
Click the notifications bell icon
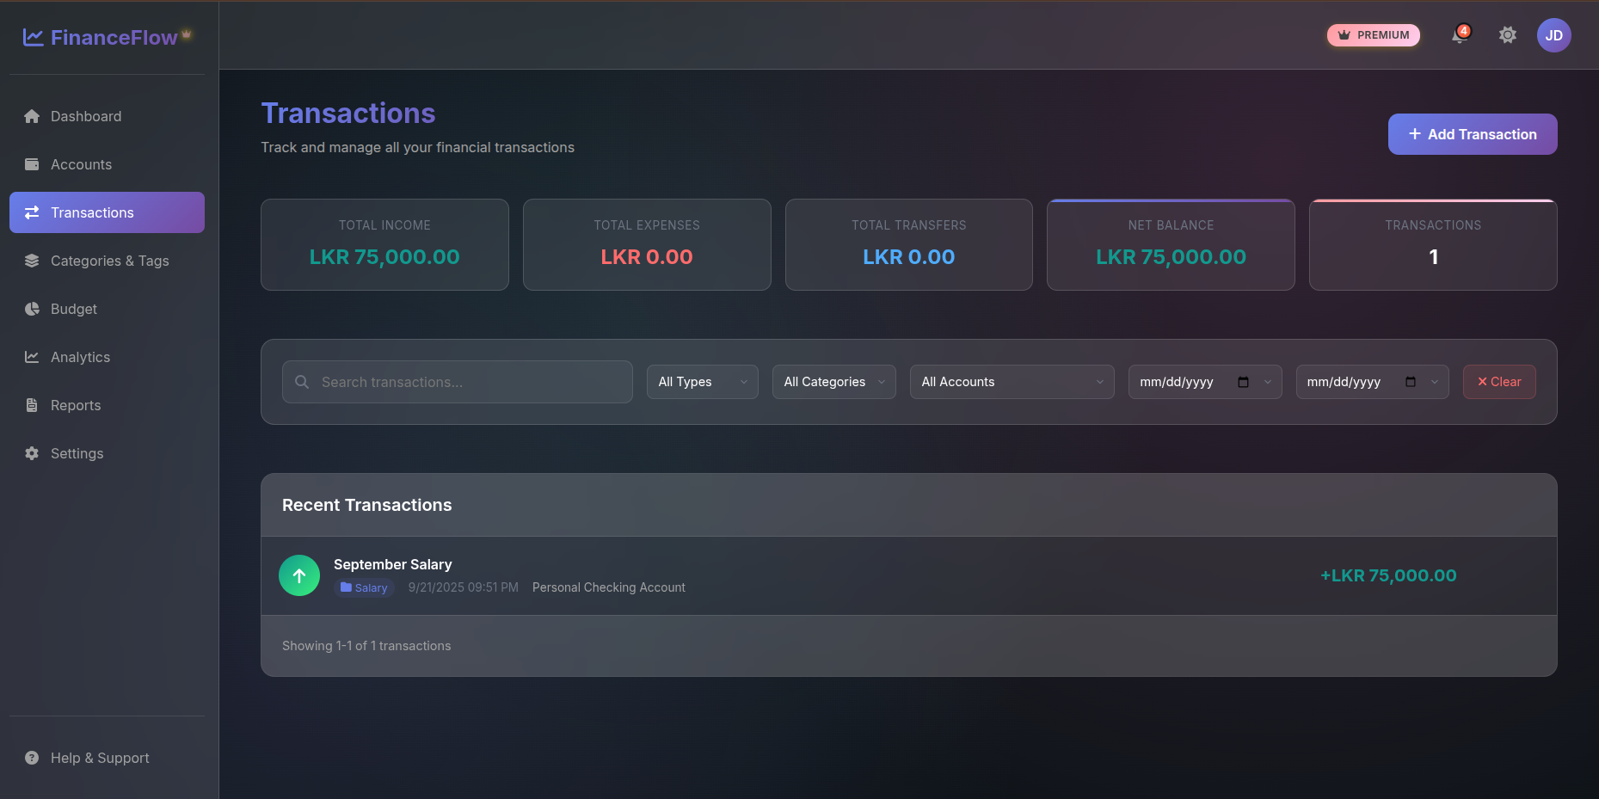[x=1459, y=35]
